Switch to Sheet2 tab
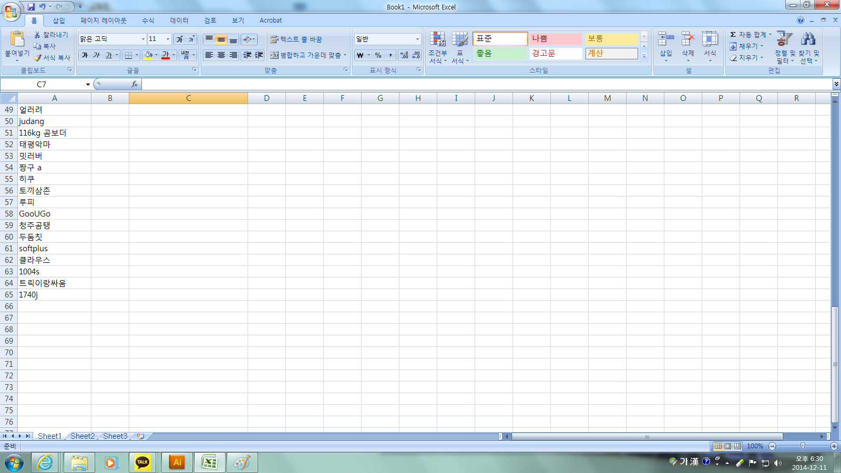841x473 pixels. coord(83,436)
